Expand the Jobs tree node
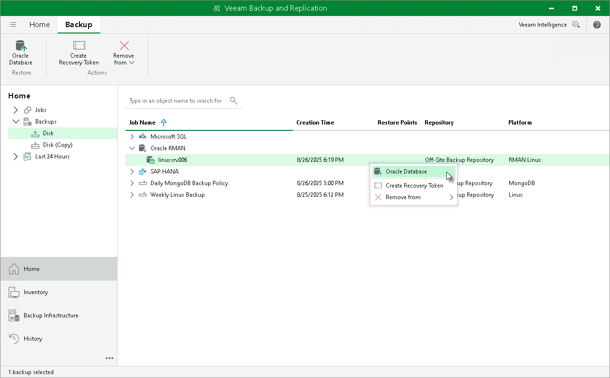 15,110
